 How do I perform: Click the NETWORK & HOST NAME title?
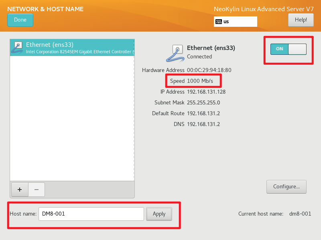45,9
